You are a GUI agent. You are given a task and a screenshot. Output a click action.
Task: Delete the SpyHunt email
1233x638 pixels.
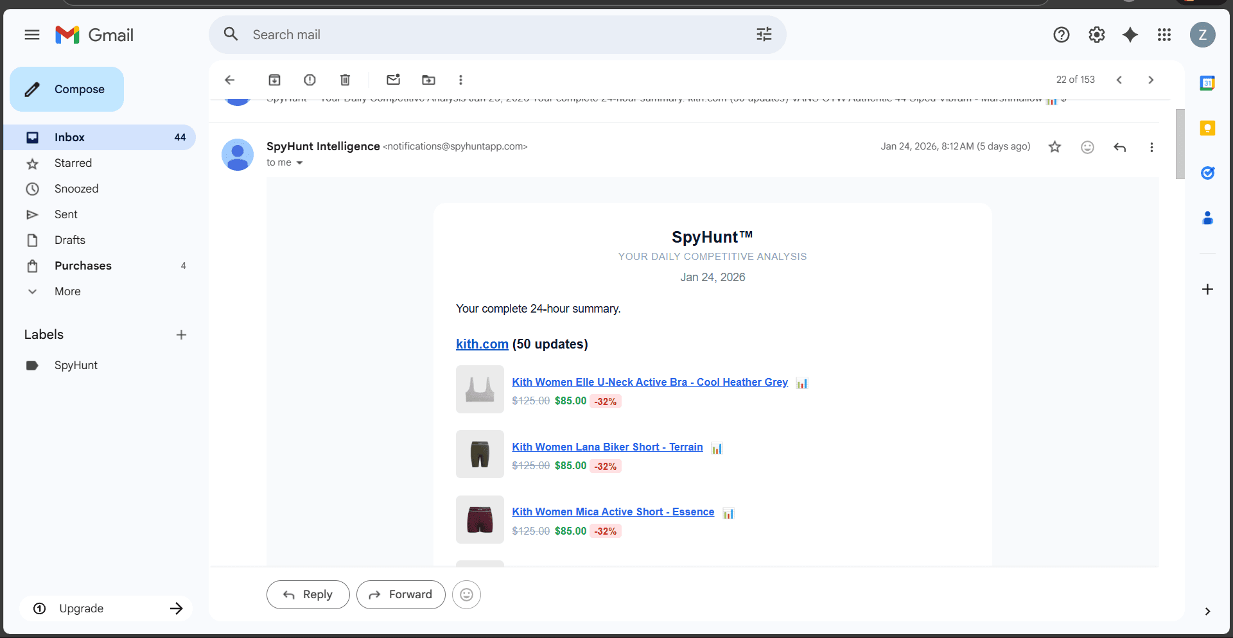(x=345, y=80)
